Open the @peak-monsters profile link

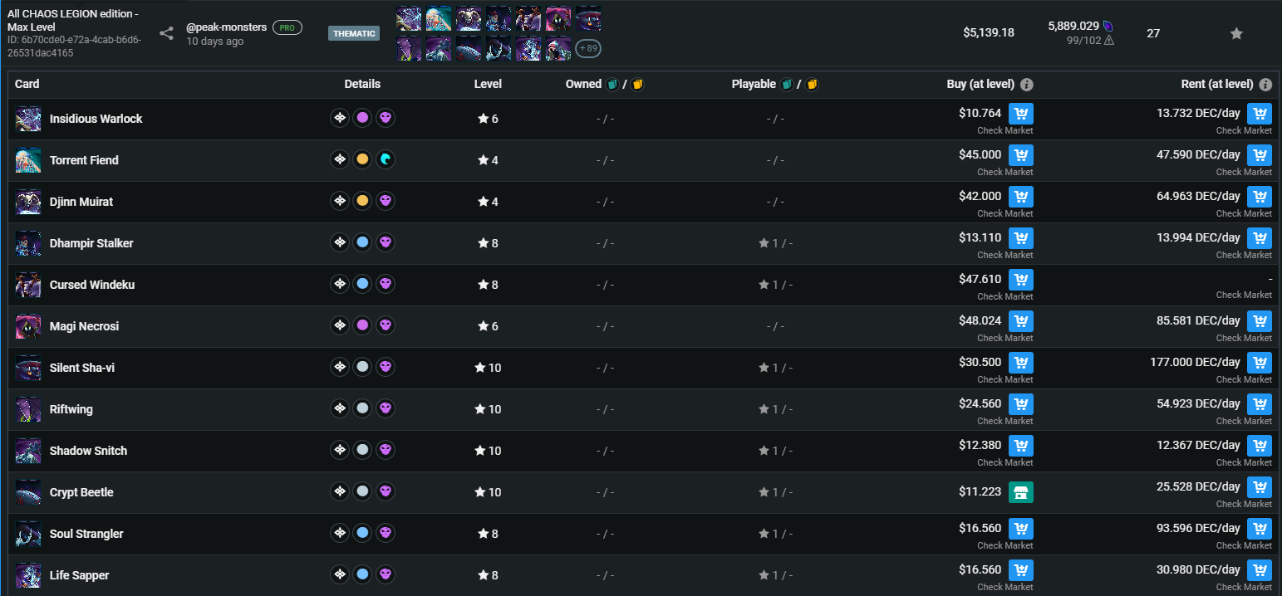(x=227, y=27)
